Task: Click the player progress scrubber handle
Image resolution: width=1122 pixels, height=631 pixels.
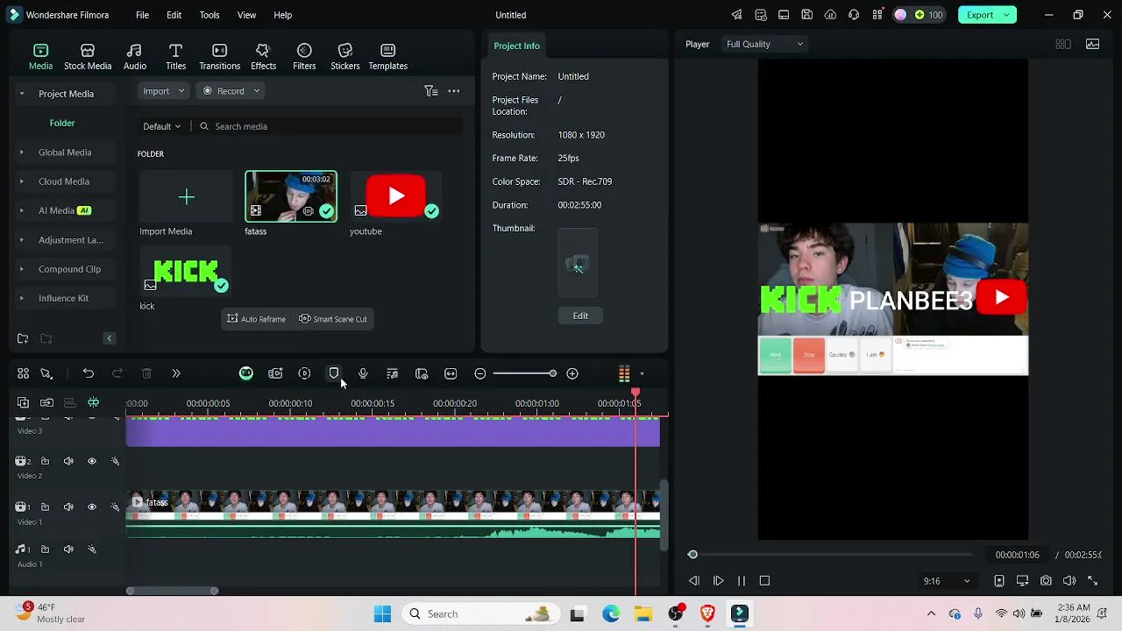Action: 692,555
